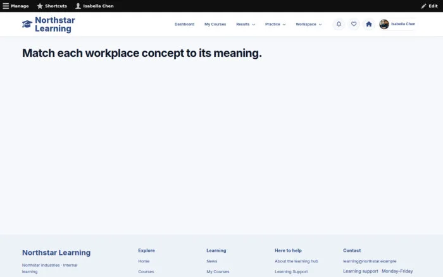Open My Courses in header nav
This screenshot has height=277, width=443.
coord(215,24)
